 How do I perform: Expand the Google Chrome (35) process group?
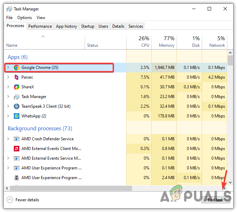[x=8, y=68]
